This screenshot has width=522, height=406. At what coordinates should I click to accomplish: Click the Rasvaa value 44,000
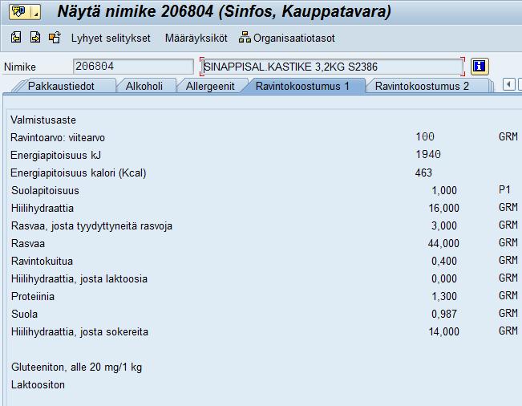[x=443, y=243]
